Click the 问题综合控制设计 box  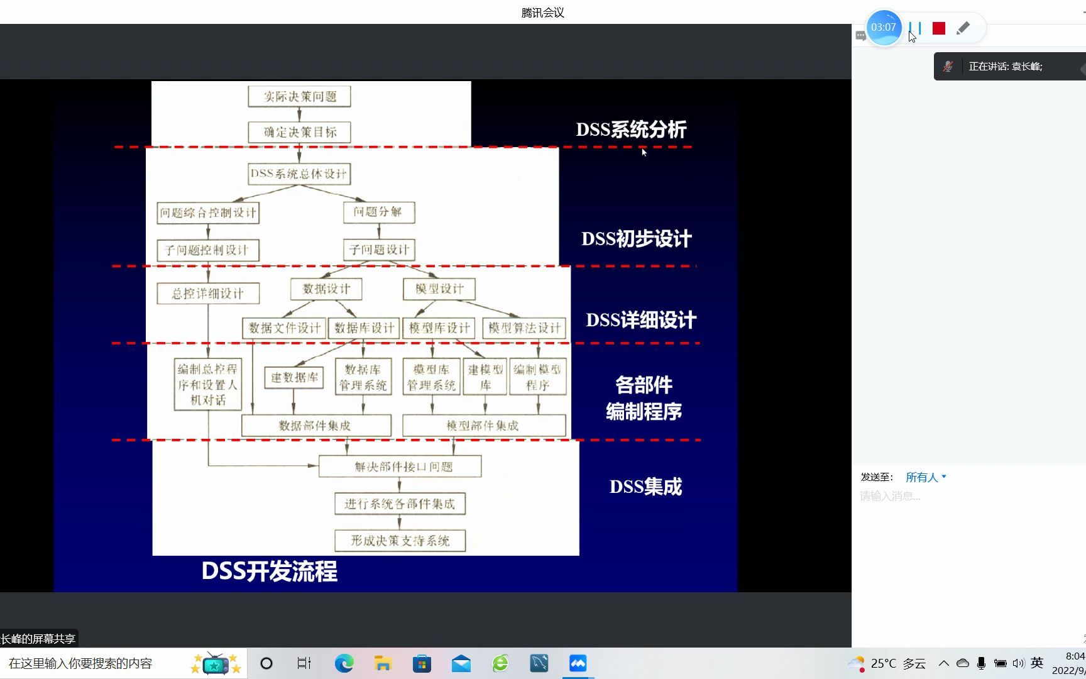208,213
